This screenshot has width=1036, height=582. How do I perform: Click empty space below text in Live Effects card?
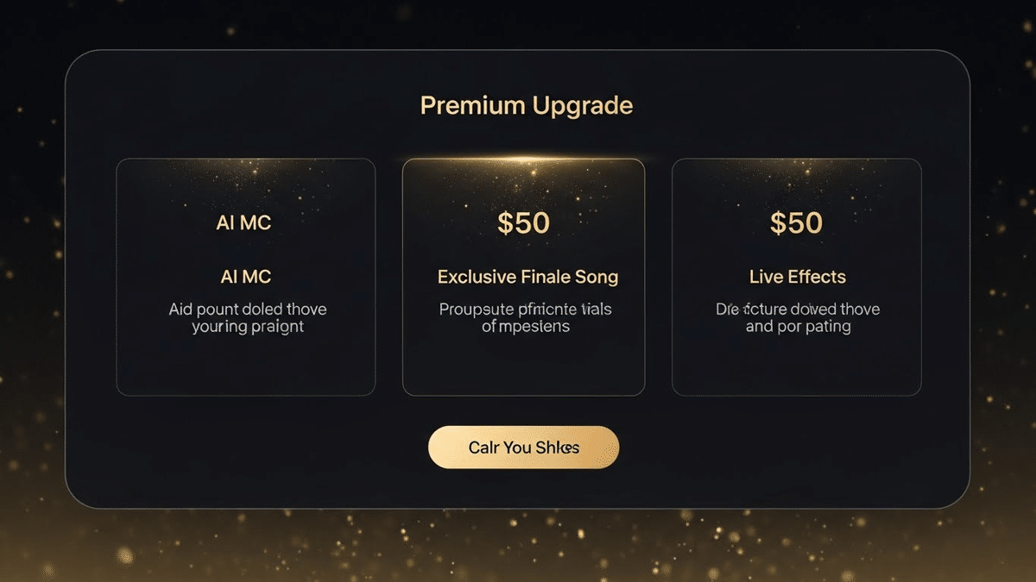796,366
